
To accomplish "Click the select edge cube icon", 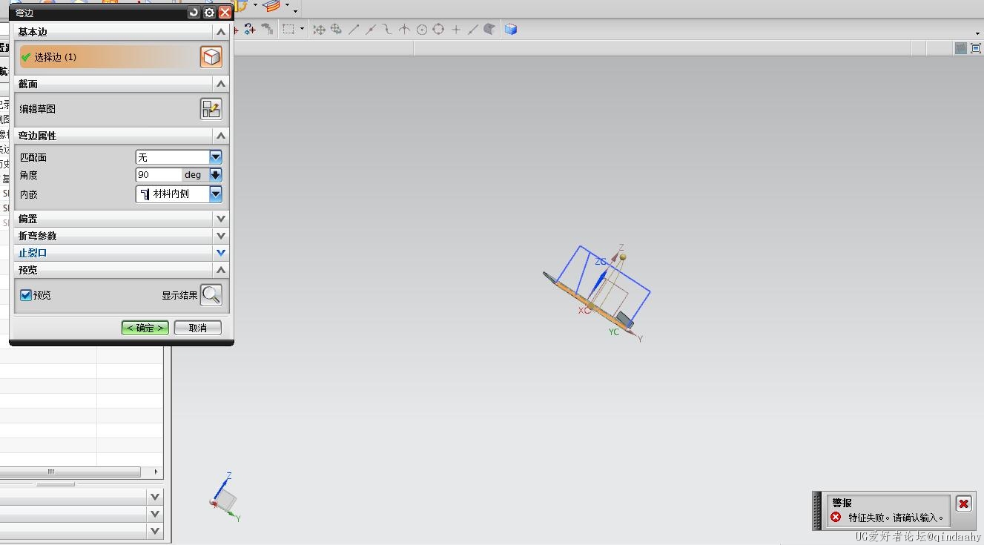I will coord(211,57).
